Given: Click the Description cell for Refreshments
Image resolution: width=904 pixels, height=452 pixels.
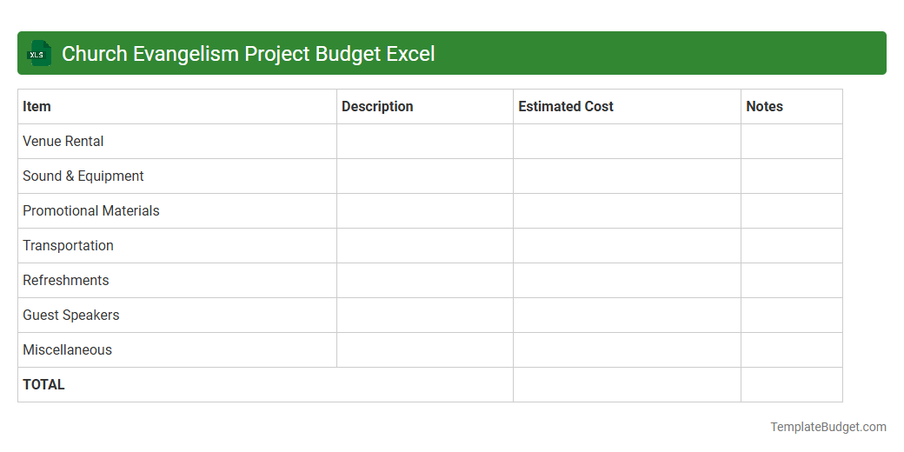Looking at the screenshot, I should point(425,281).
